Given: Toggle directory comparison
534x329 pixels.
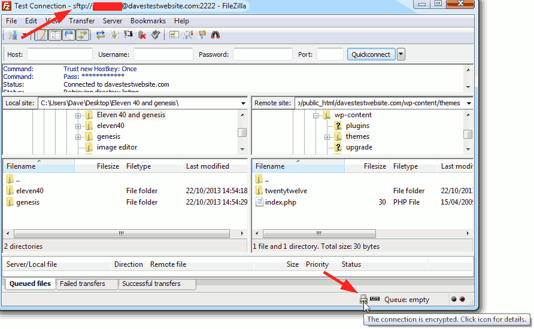Looking at the screenshot, I should click(x=188, y=35).
